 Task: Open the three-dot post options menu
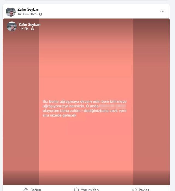tap(162, 11)
